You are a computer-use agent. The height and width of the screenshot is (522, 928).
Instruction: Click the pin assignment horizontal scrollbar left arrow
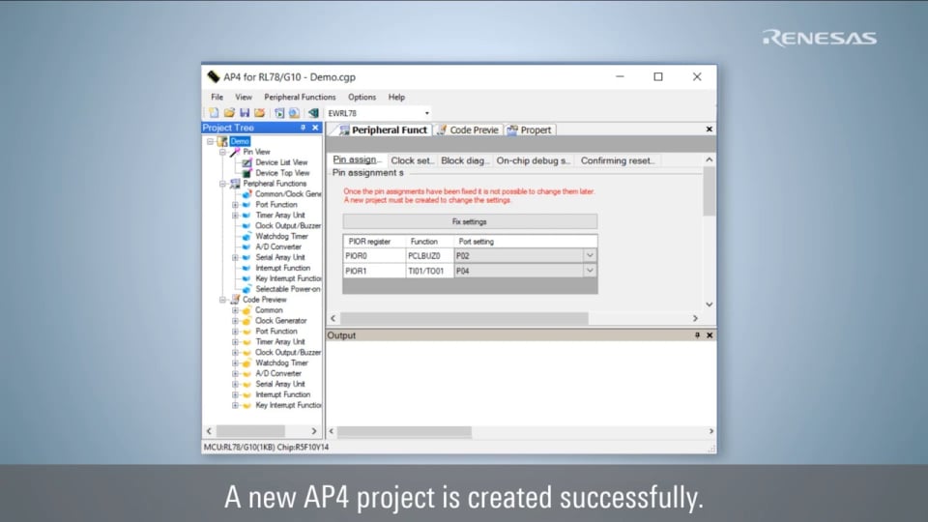point(333,318)
